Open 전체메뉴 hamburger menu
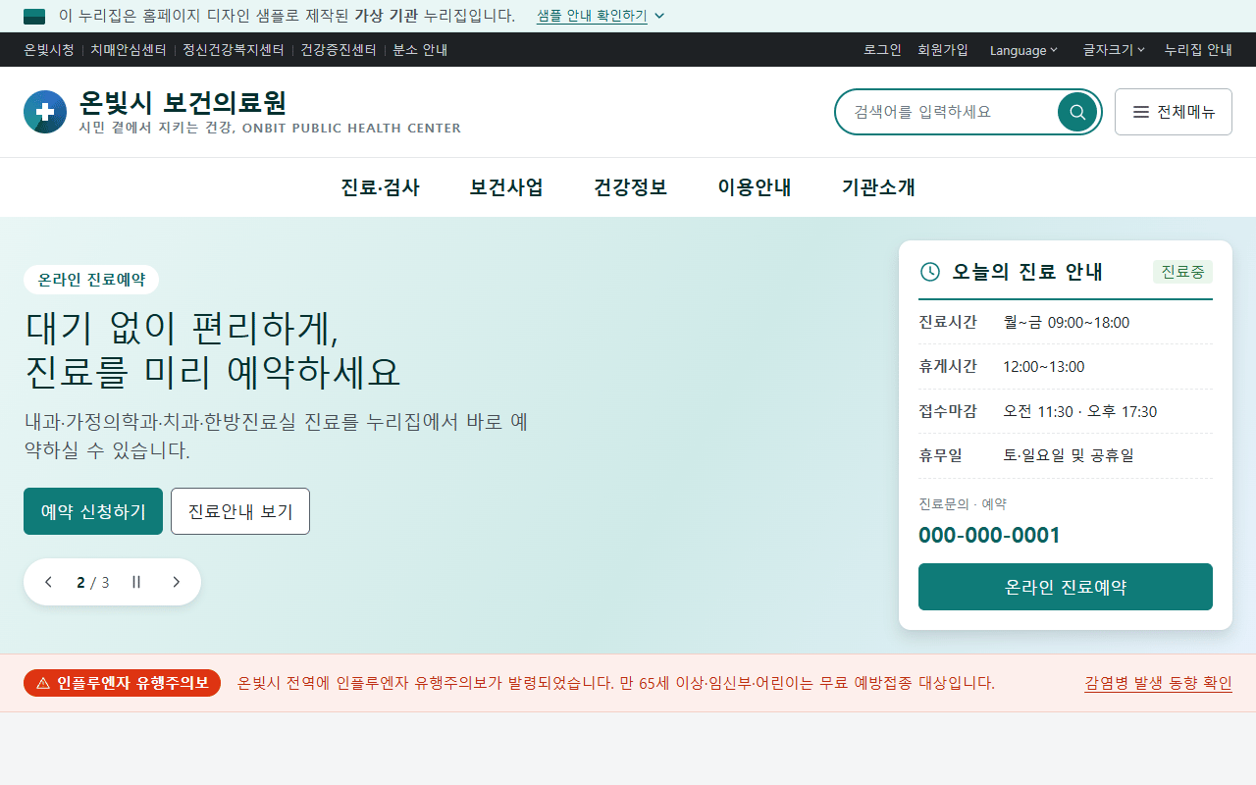1256x785 pixels. click(x=1174, y=112)
